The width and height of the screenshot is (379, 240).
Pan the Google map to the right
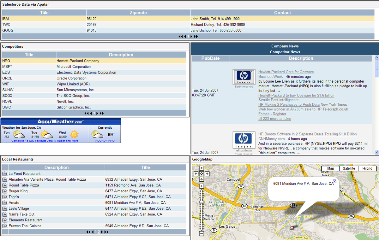(207, 174)
